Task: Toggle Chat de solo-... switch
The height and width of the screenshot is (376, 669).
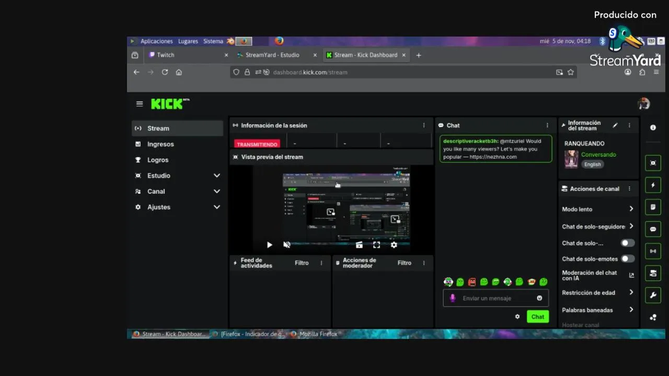Action: [x=628, y=243]
